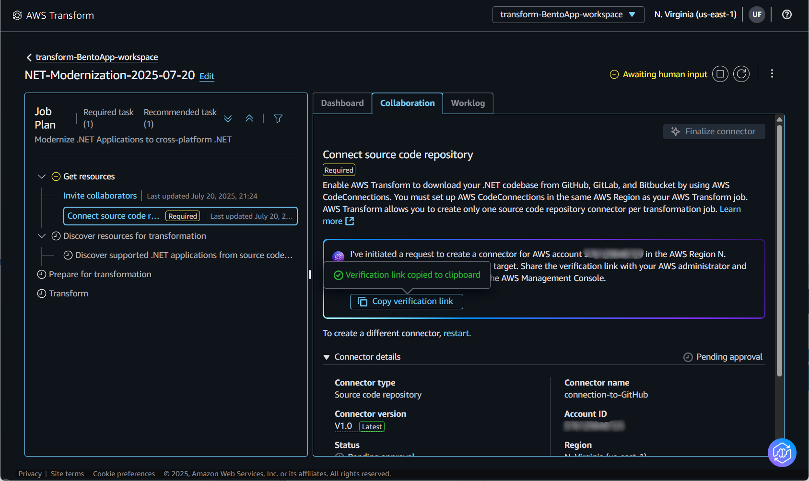Image resolution: width=809 pixels, height=481 pixels.
Task: Click the Site terms footer link
Action: [x=67, y=474]
